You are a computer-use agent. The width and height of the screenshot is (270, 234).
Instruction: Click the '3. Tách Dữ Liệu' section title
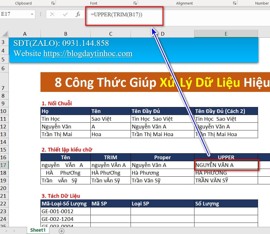point(61,196)
